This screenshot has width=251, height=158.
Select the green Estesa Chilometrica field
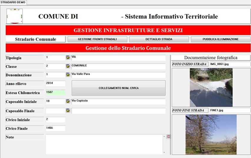[x=55, y=93]
